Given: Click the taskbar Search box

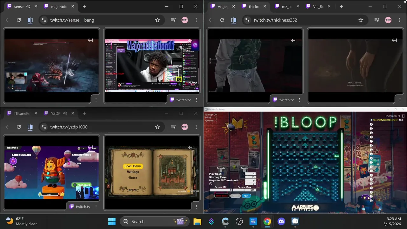Looking at the screenshot, I should (x=155, y=221).
